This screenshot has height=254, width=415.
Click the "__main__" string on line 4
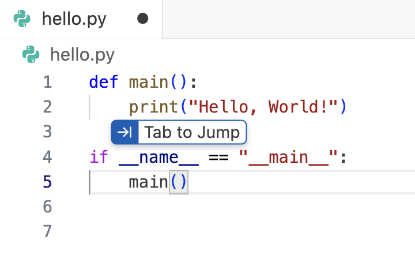288,158
